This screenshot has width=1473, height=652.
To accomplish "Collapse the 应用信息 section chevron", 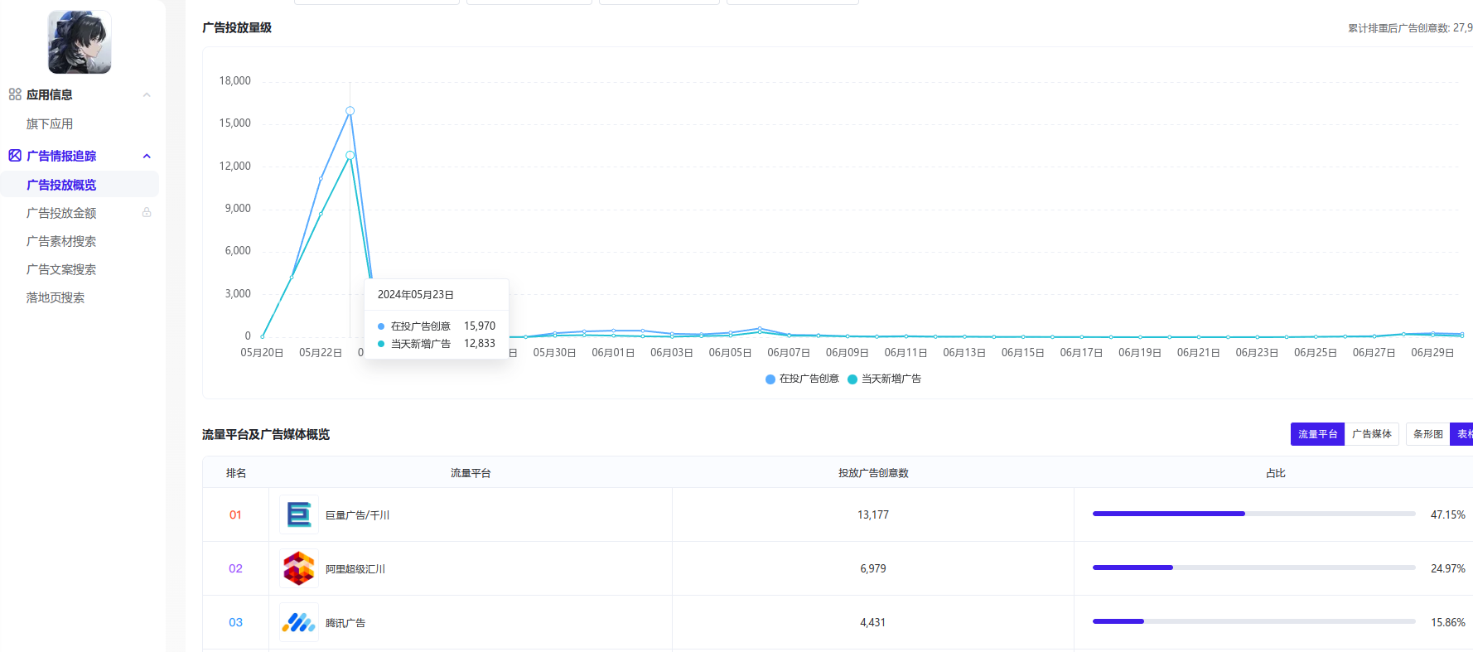I will (x=147, y=94).
